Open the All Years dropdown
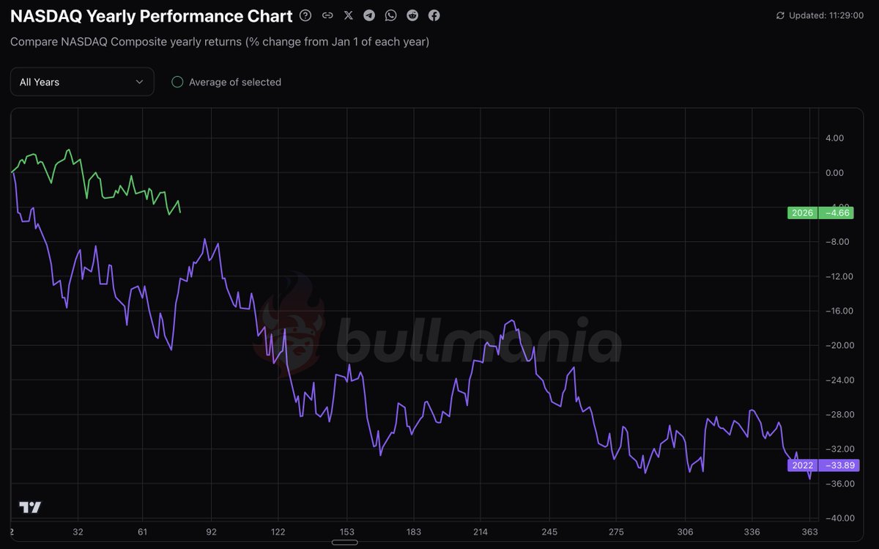Viewport: 879px width, 549px height. (x=82, y=82)
